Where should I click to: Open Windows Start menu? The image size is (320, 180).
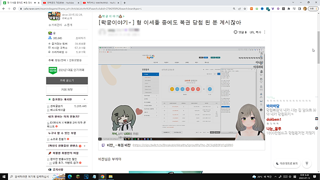tap(4, 176)
